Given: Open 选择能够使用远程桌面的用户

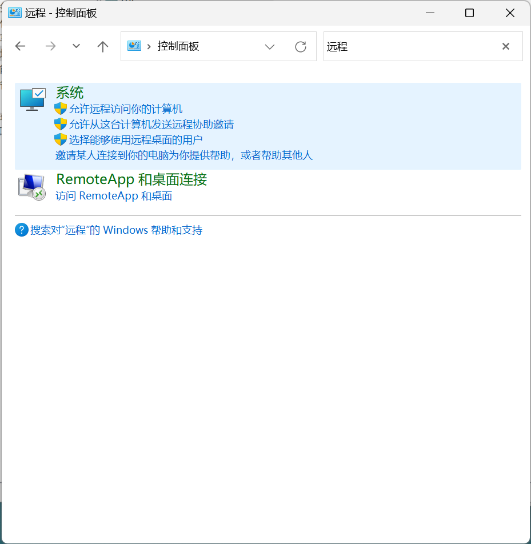Looking at the screenshot, I should pyautogui.click(x=135, y=140).
